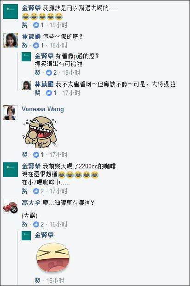Like 林葳雁's 這些~假的吧 comment

point(24,45)
